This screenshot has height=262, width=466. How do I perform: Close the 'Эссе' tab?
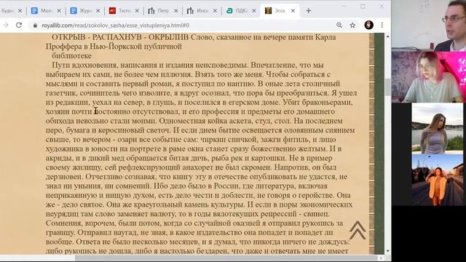click(x=293, y=11)
